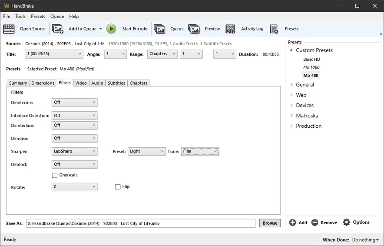Expand the General presets group
Image resolution: width=384 pixels, height=246 pixels.
pos(291,84)
